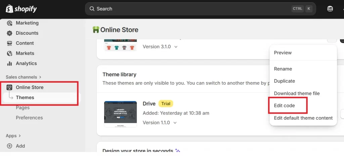Click the Content icon in sidebar
344x156 pixels.
click(9, 43)
